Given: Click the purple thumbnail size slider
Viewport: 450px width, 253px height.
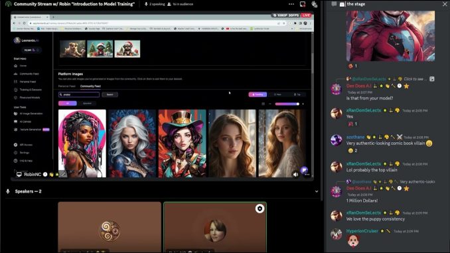Looking at the screenshot, I should coord(287,104).
